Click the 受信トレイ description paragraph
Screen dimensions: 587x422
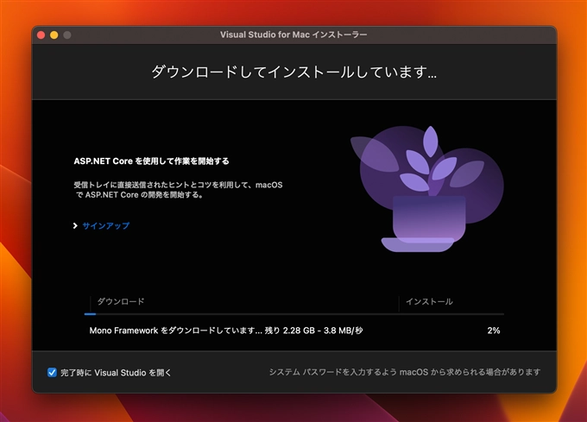click(x=179, y=190)
